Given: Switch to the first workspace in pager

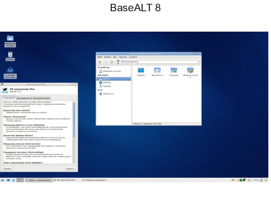Looking at the screenshot, I should (18, 180).
